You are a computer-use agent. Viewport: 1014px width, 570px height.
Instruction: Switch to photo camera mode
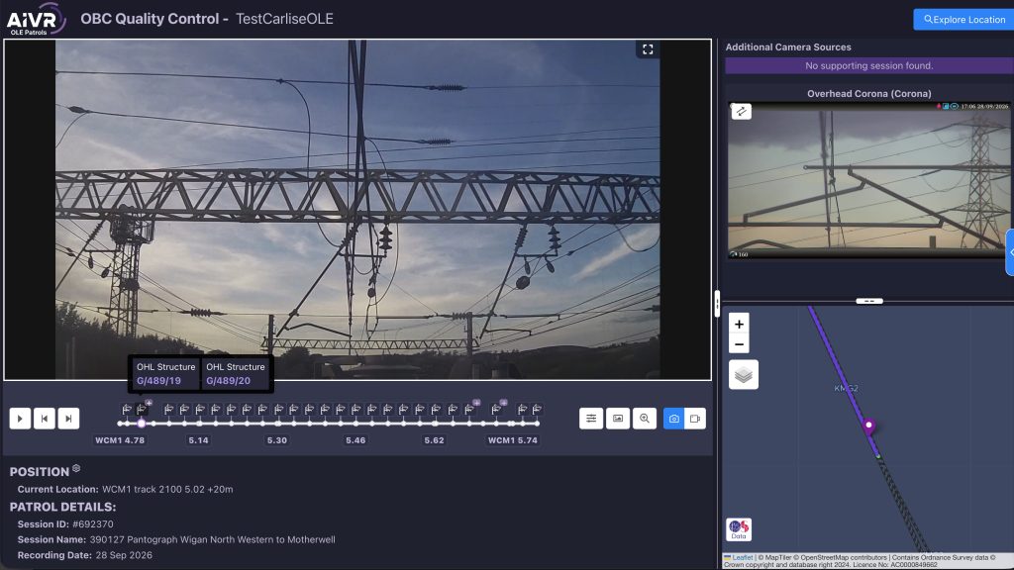673,419
